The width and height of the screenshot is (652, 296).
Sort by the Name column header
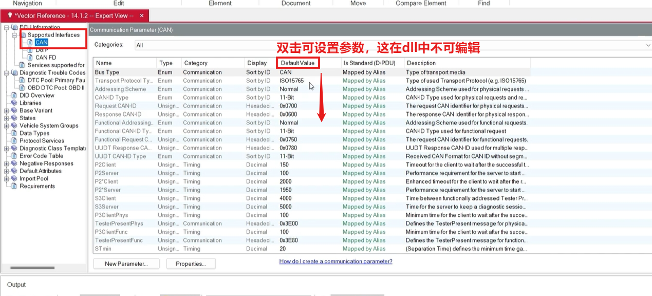pos(125,63)
